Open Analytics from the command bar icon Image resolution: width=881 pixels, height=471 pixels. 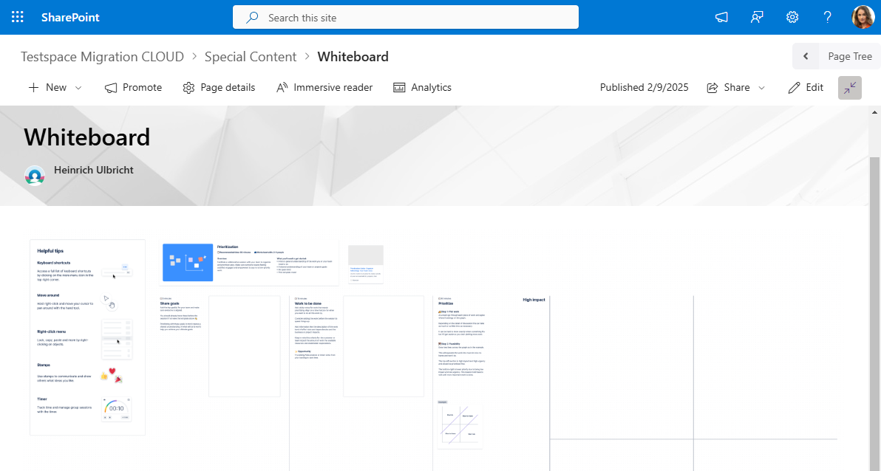tap(398, 87)
